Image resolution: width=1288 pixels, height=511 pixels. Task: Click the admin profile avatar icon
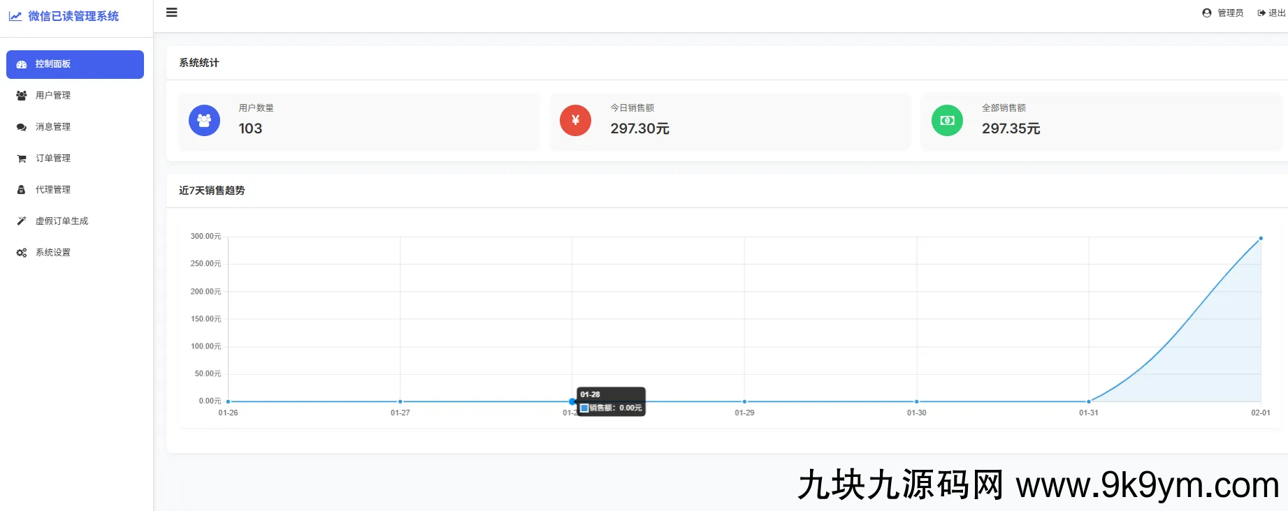[x=1206, y=13]
